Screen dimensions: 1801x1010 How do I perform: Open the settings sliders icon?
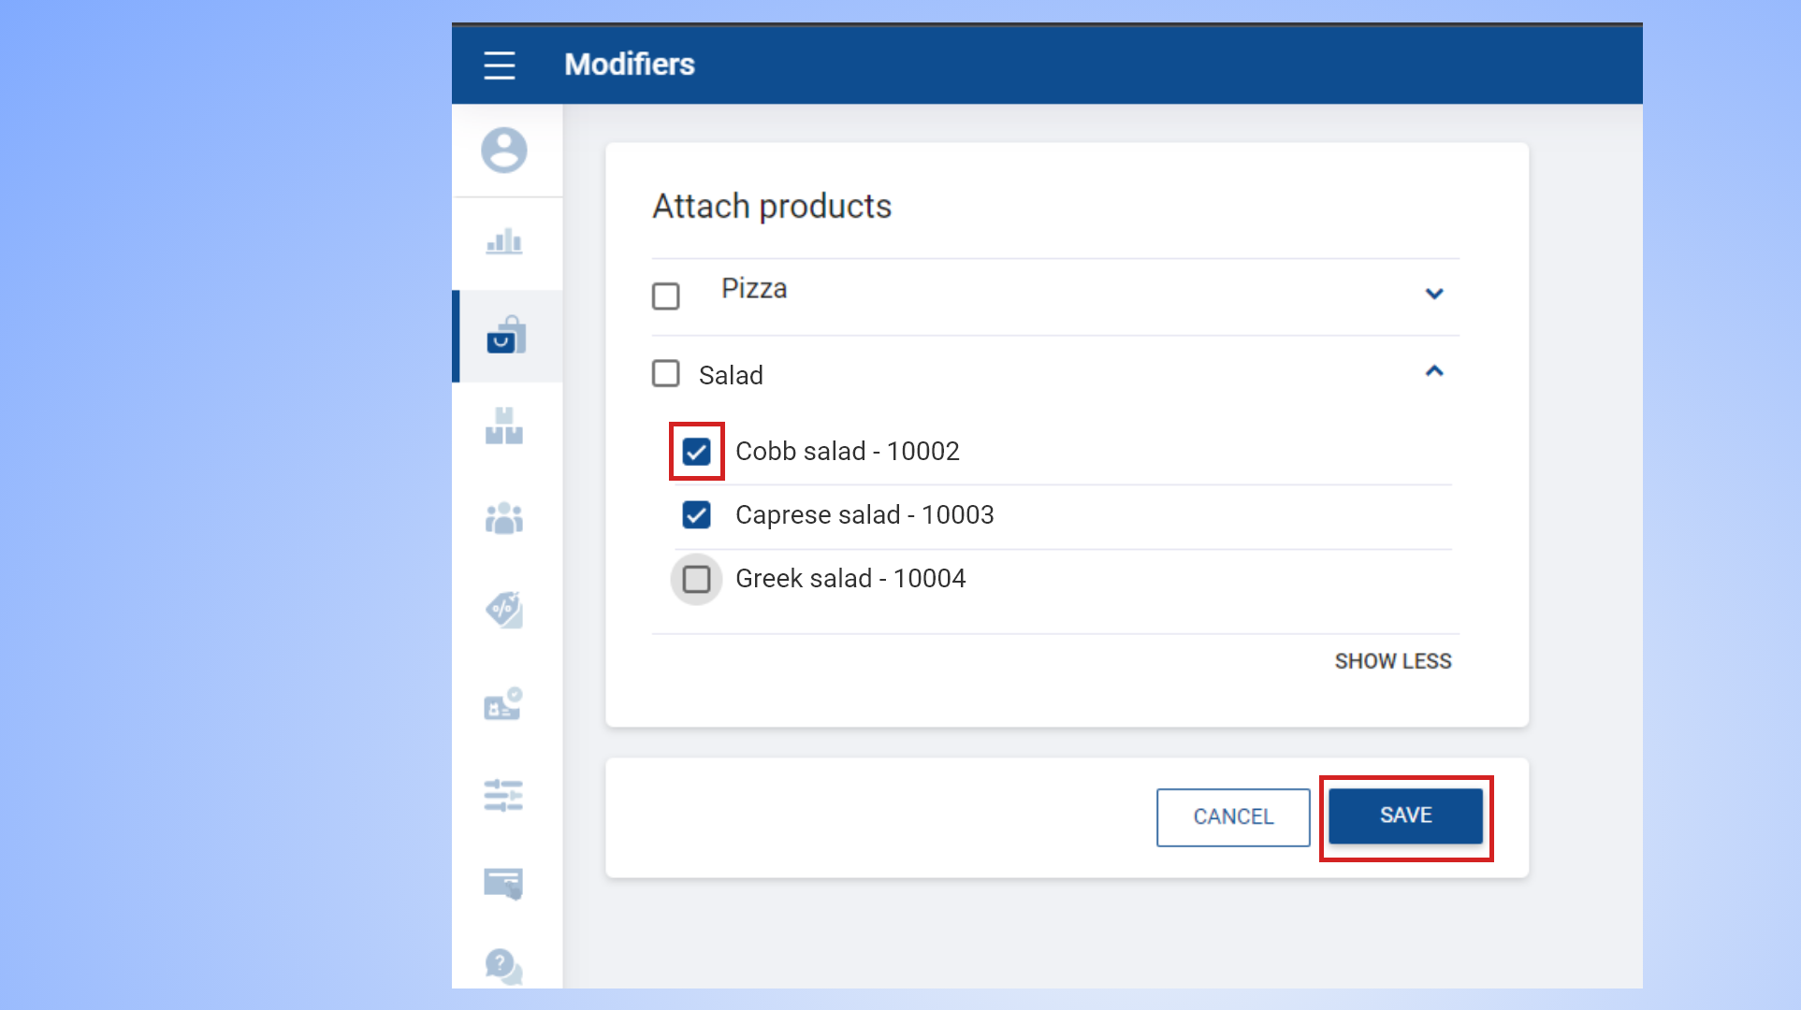click(x=503, y=795)
